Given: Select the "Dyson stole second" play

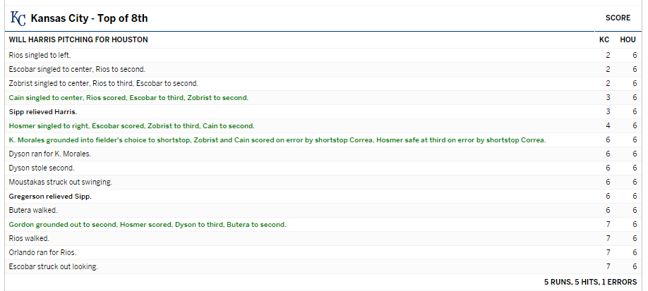Looking at the screenshot, I should pos(42,168).
